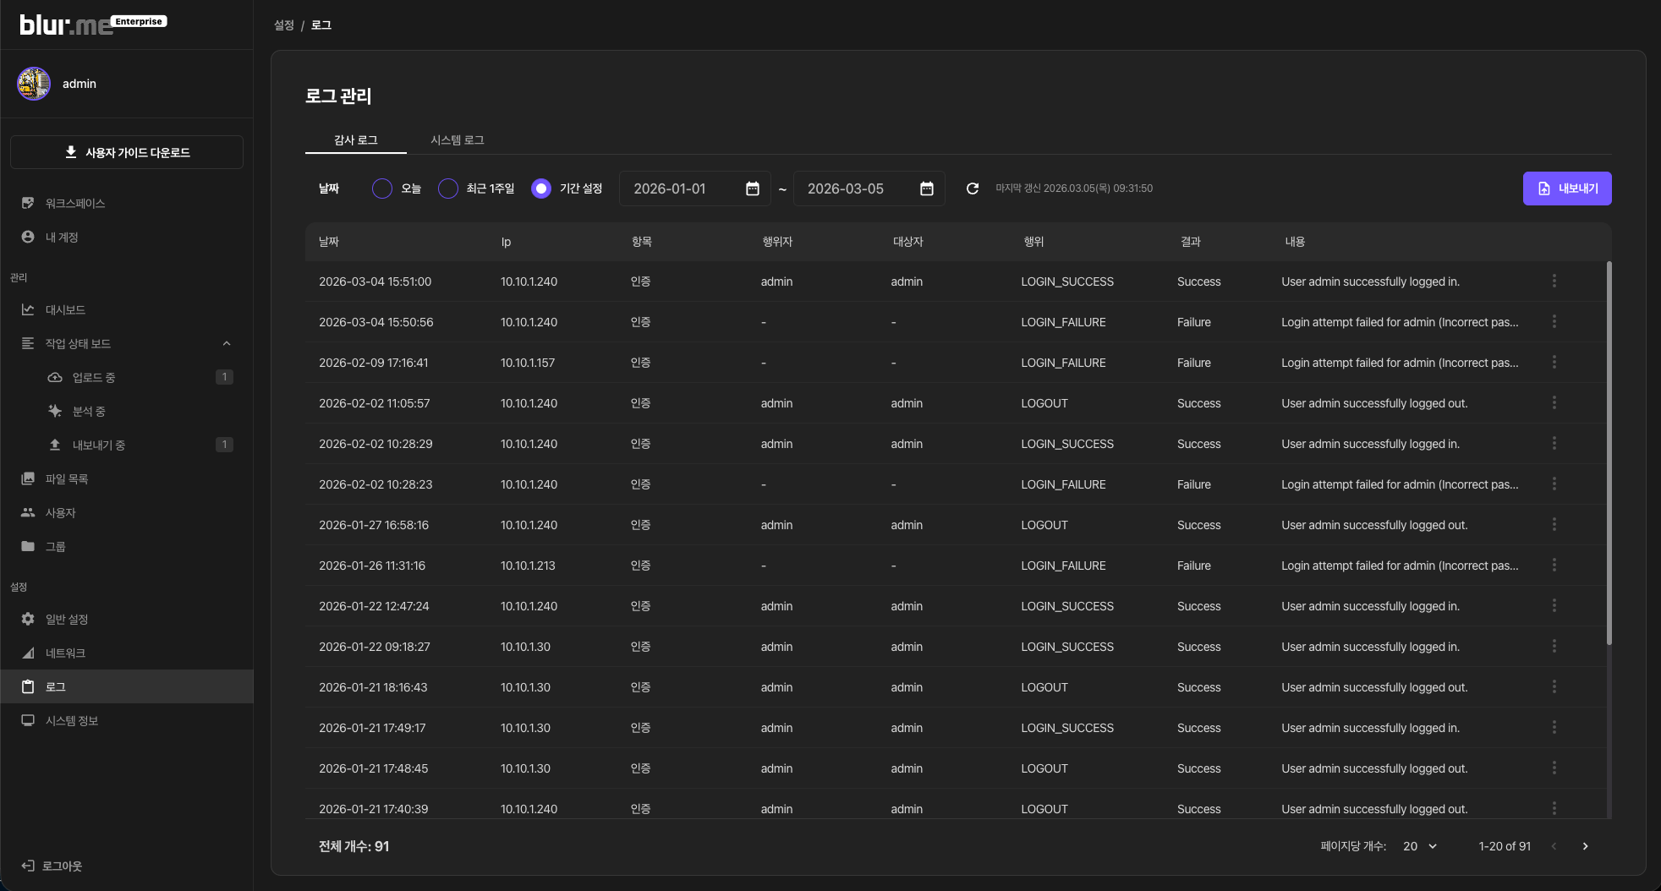This screenshot has width=1661, height=891.
Task: Open the rows-per-page dropdown showing 20
Action: [1420, 846]
